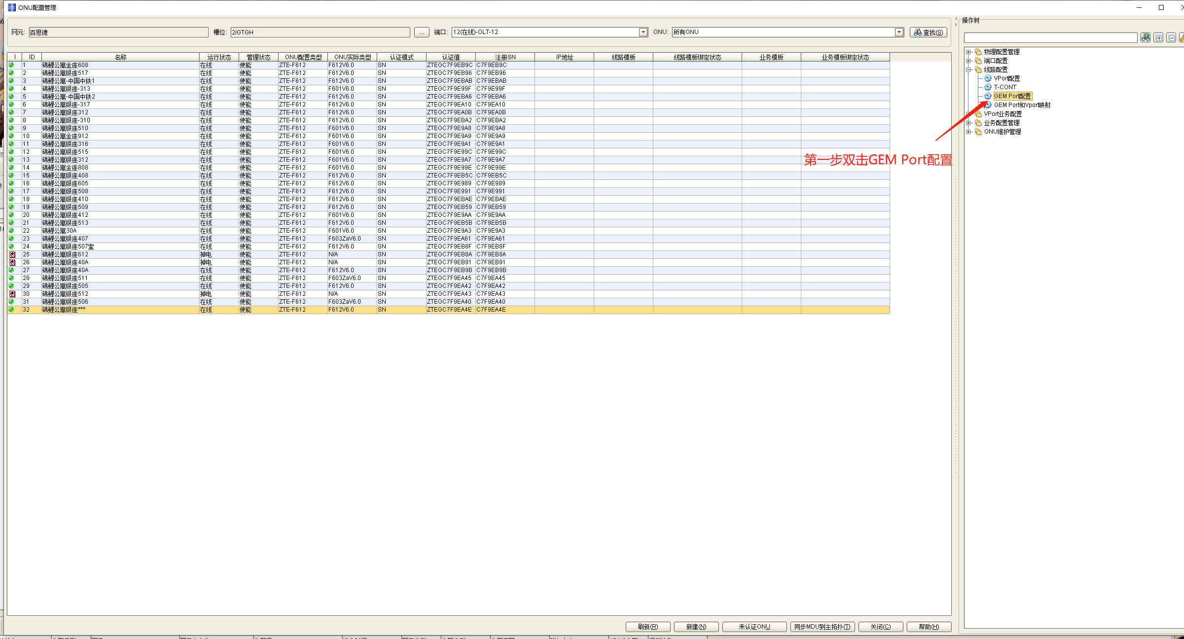Click the binoculars search icon in the operation tree
Viewport: 1184px width, 639px height.
click(x=1145, y=37)
